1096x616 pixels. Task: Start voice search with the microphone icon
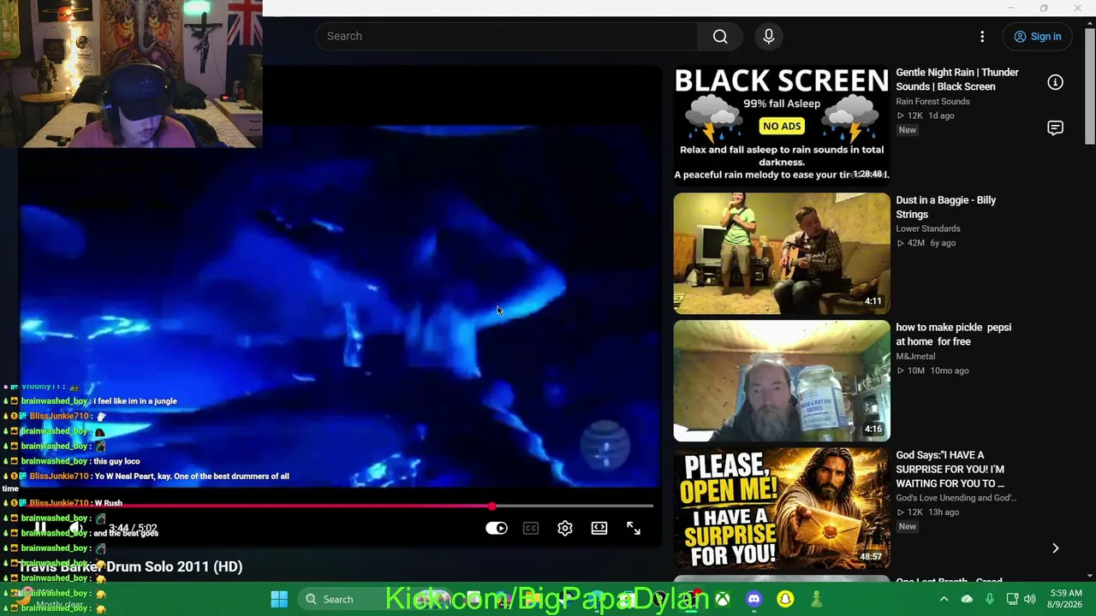pyautogui.click(x=769, y=36)
